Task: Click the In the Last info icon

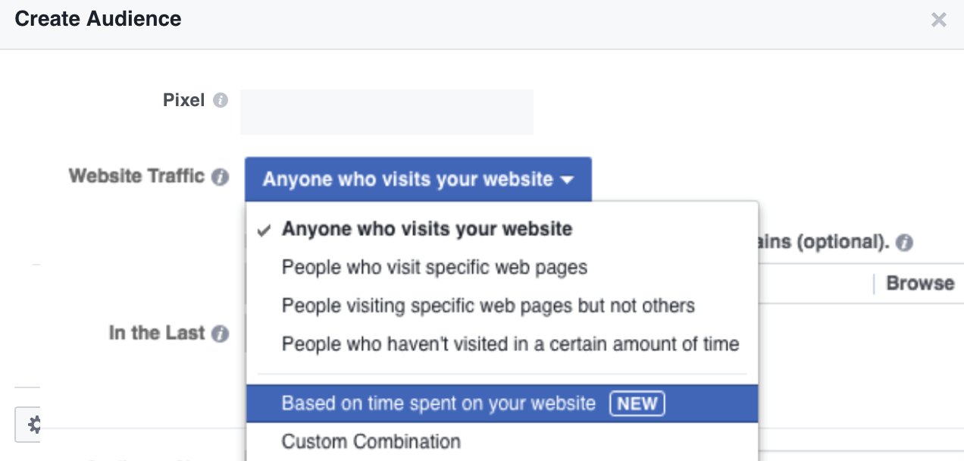Action: pos(221,334)
